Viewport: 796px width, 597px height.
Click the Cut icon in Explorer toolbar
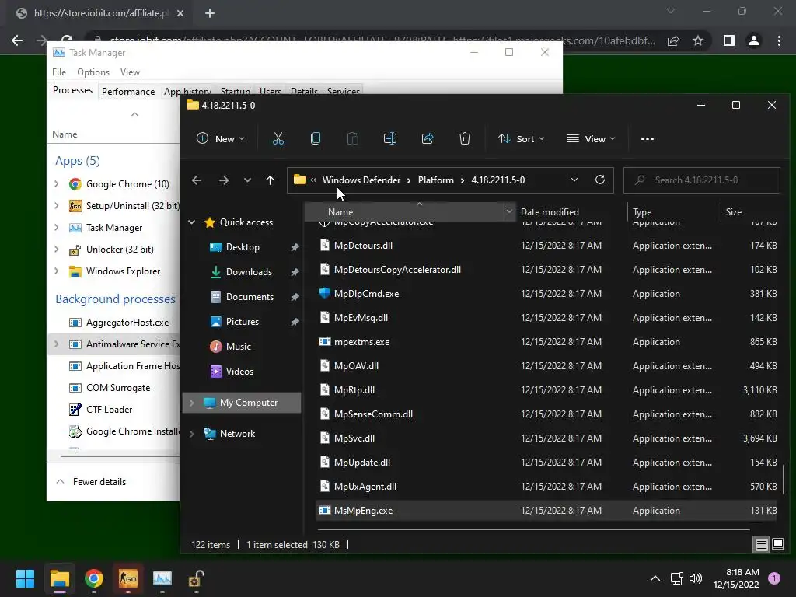278,138
